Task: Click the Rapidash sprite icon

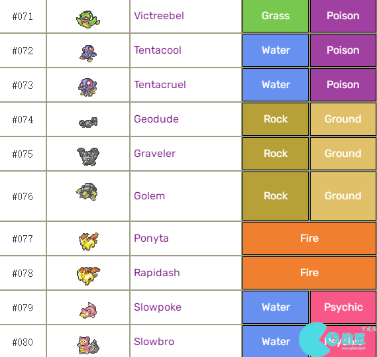Action: click(88, 276)
